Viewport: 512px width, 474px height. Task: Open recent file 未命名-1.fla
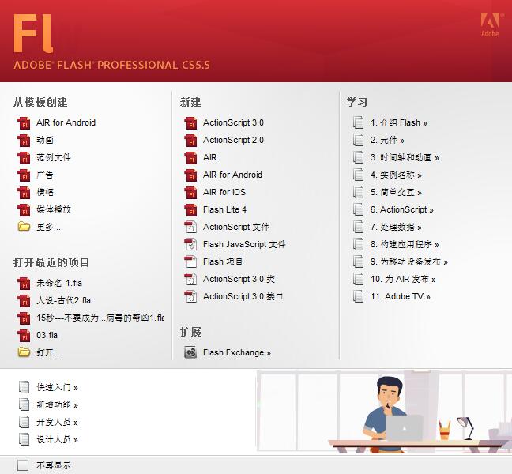pyautogui.click(x=59, y=283)
